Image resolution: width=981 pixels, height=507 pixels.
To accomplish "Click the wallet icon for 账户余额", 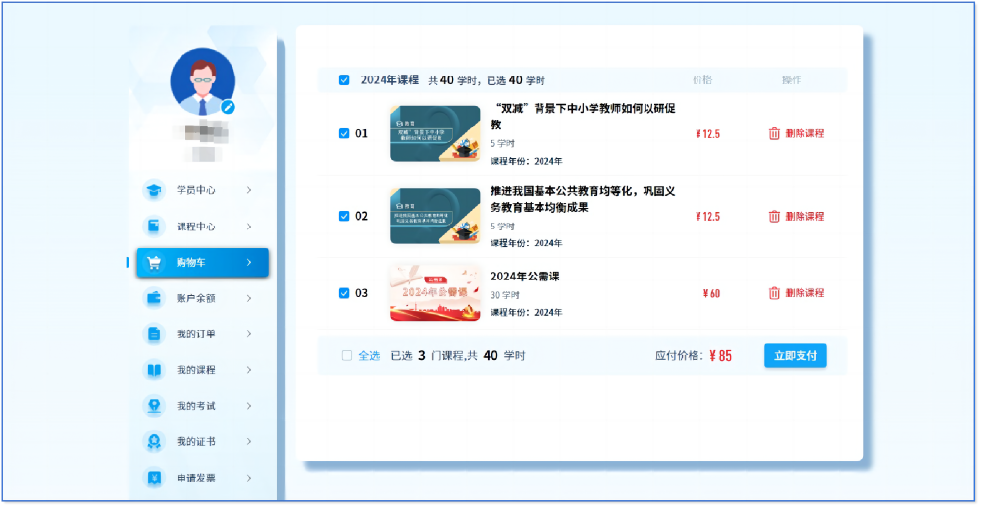I will pos(153,298).
